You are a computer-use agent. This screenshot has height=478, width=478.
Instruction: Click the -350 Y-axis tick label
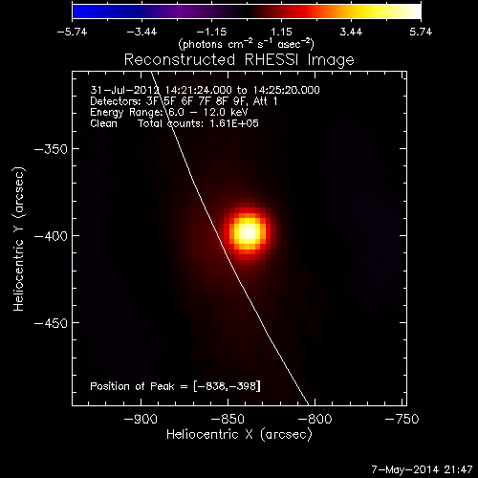(x=51, y=149)
